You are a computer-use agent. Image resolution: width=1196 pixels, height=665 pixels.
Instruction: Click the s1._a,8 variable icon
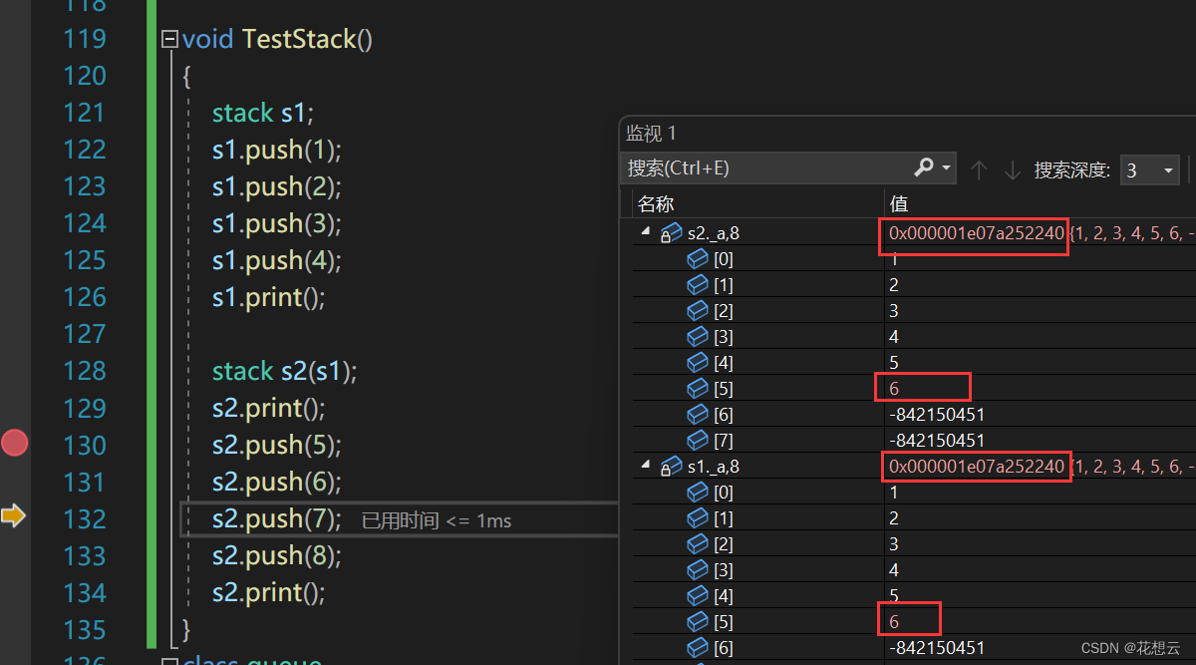671,466
